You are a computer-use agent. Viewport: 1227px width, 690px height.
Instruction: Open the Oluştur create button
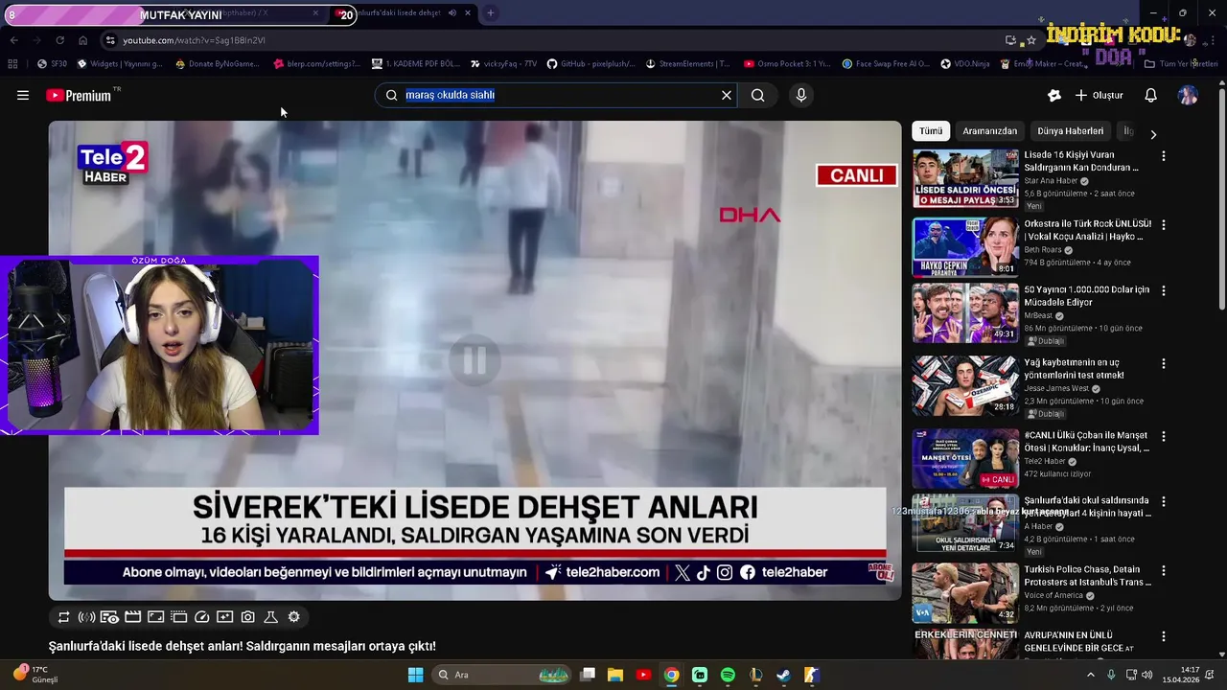pos(1100,95)
